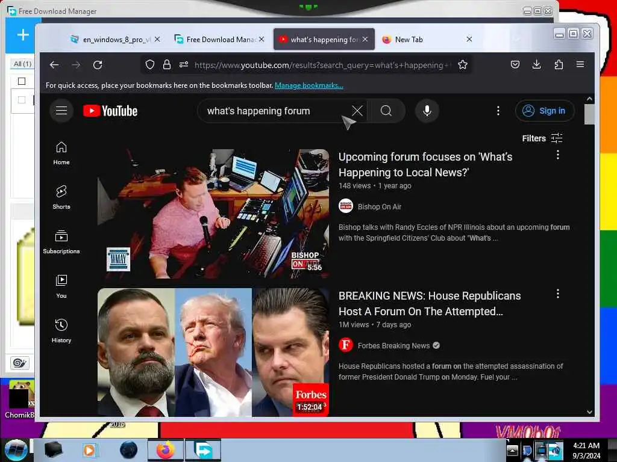Click the Firefox forward arrow
Viewport: 617px width, 462px height.
point(76,65)
